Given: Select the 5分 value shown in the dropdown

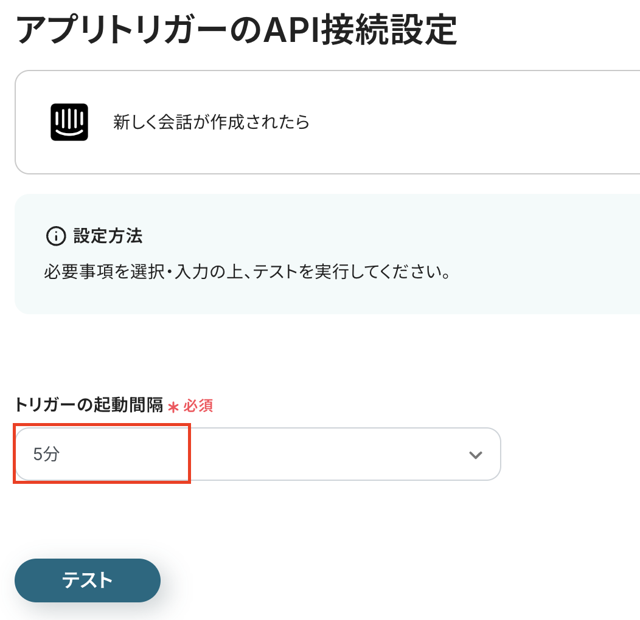Looking at the screenshot, I should pyautogui.click(x=46, y=455).
